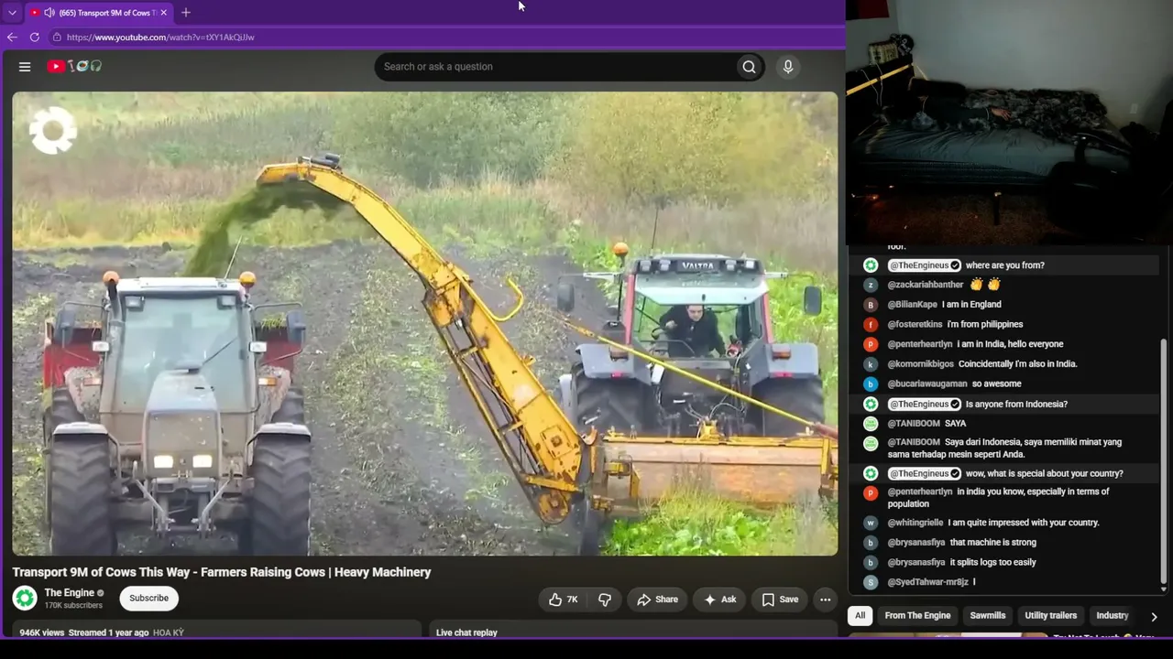Select the Utility trailers filter chip
The image size is (1173, 659).
1050,616
